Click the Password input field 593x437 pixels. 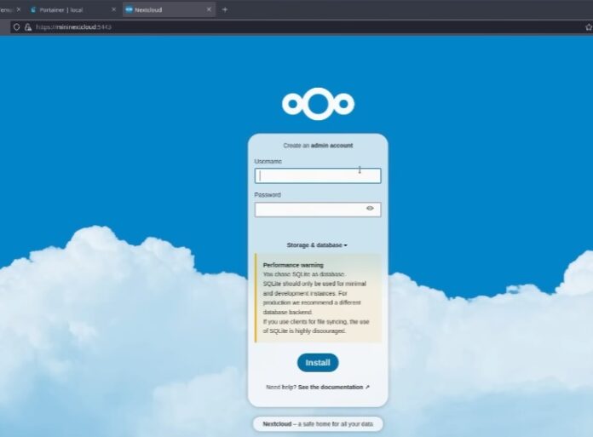tap(318, 210)
